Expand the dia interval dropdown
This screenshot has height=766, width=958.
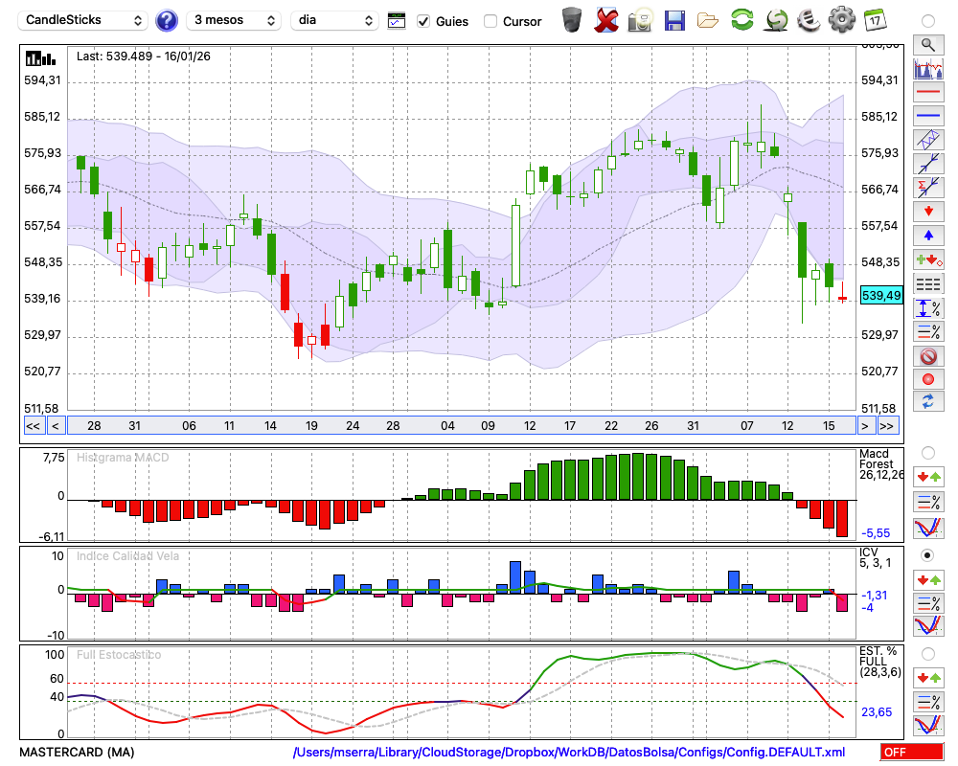coord(334,20)
